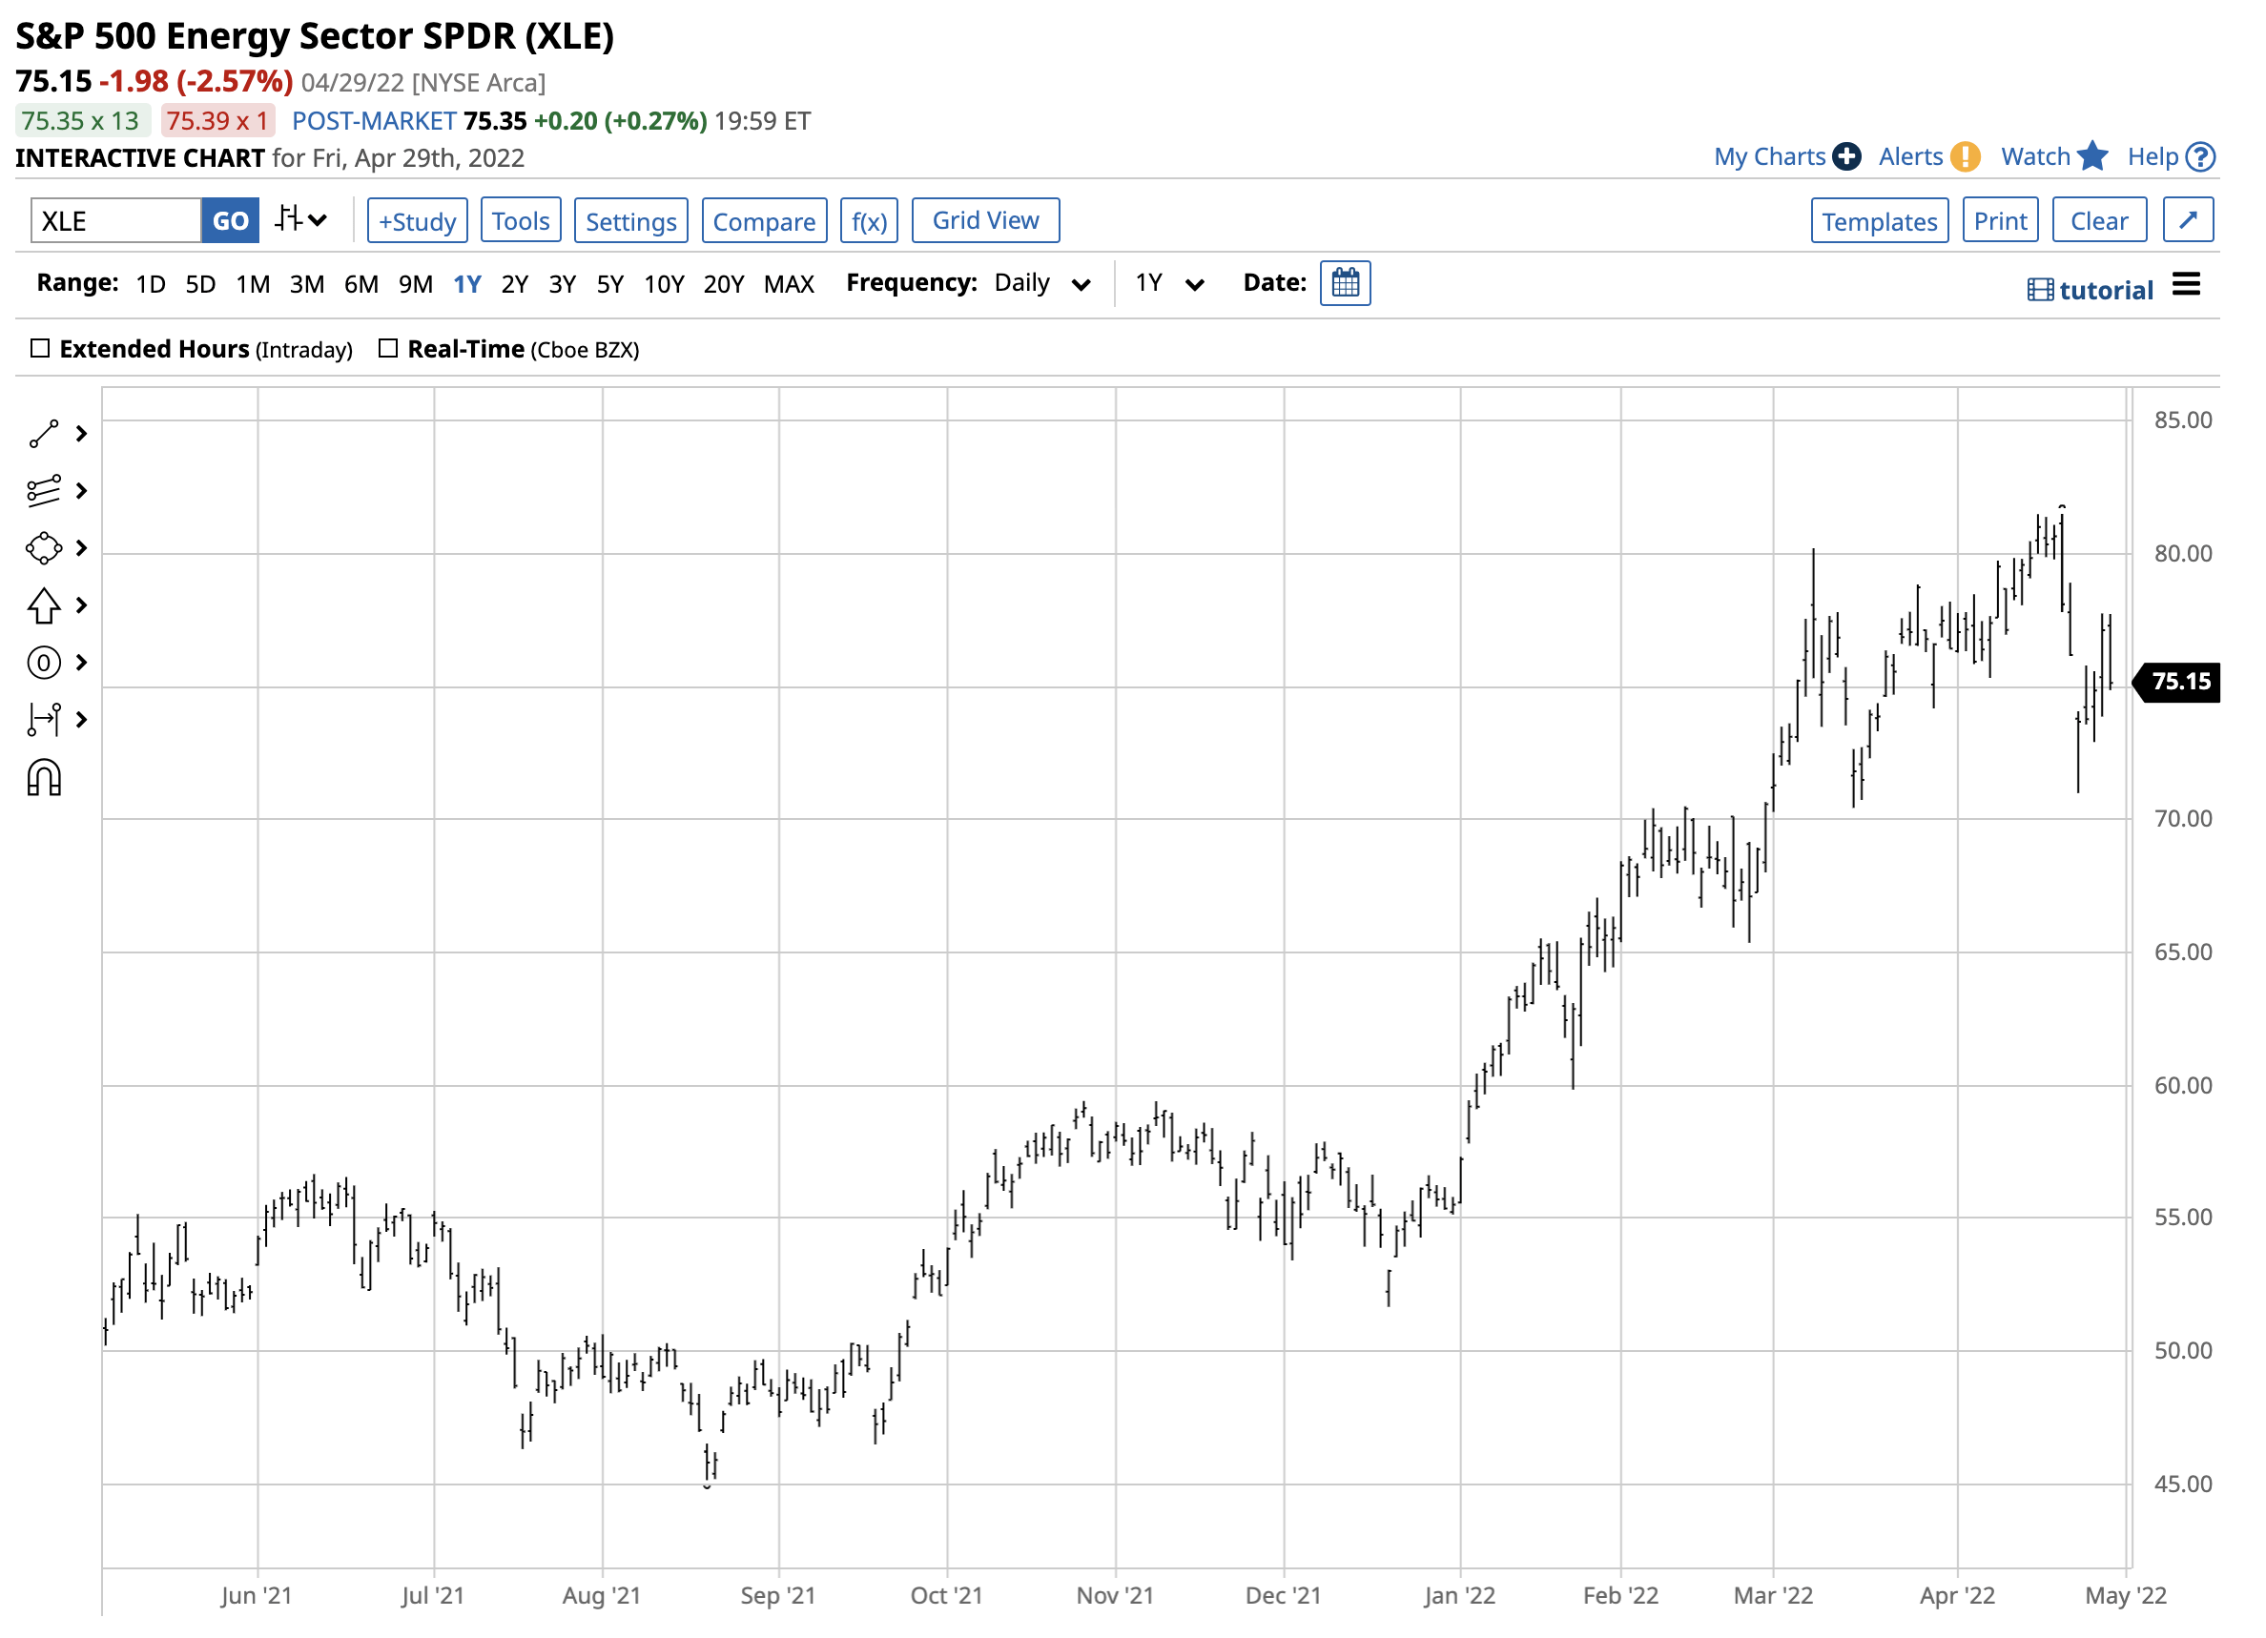Select the polygon shape tool icon
This screenshot has width=2266, height=1638.
tap(44, 550)
